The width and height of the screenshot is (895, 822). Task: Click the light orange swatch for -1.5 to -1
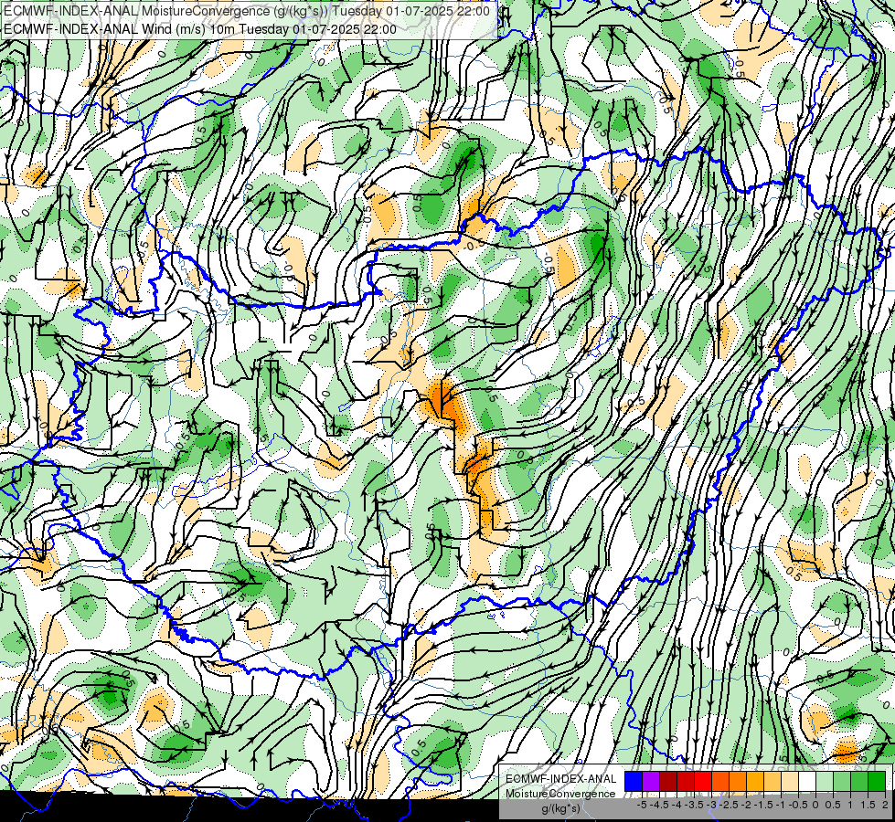[772, 781]
